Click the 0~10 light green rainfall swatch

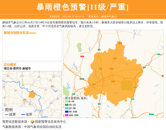(67, 102)
